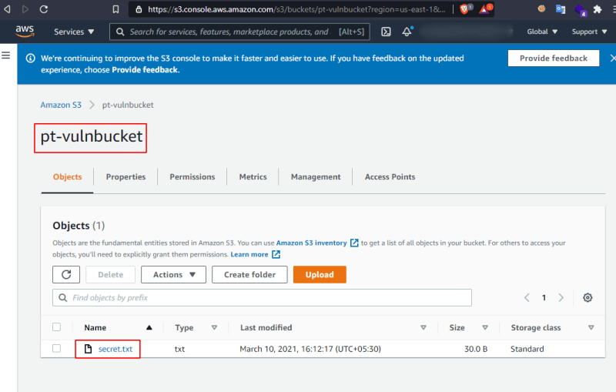This screenshot has height=392, width=616.
Task: Click the Provide feedback button
Action: pos(553,58)
